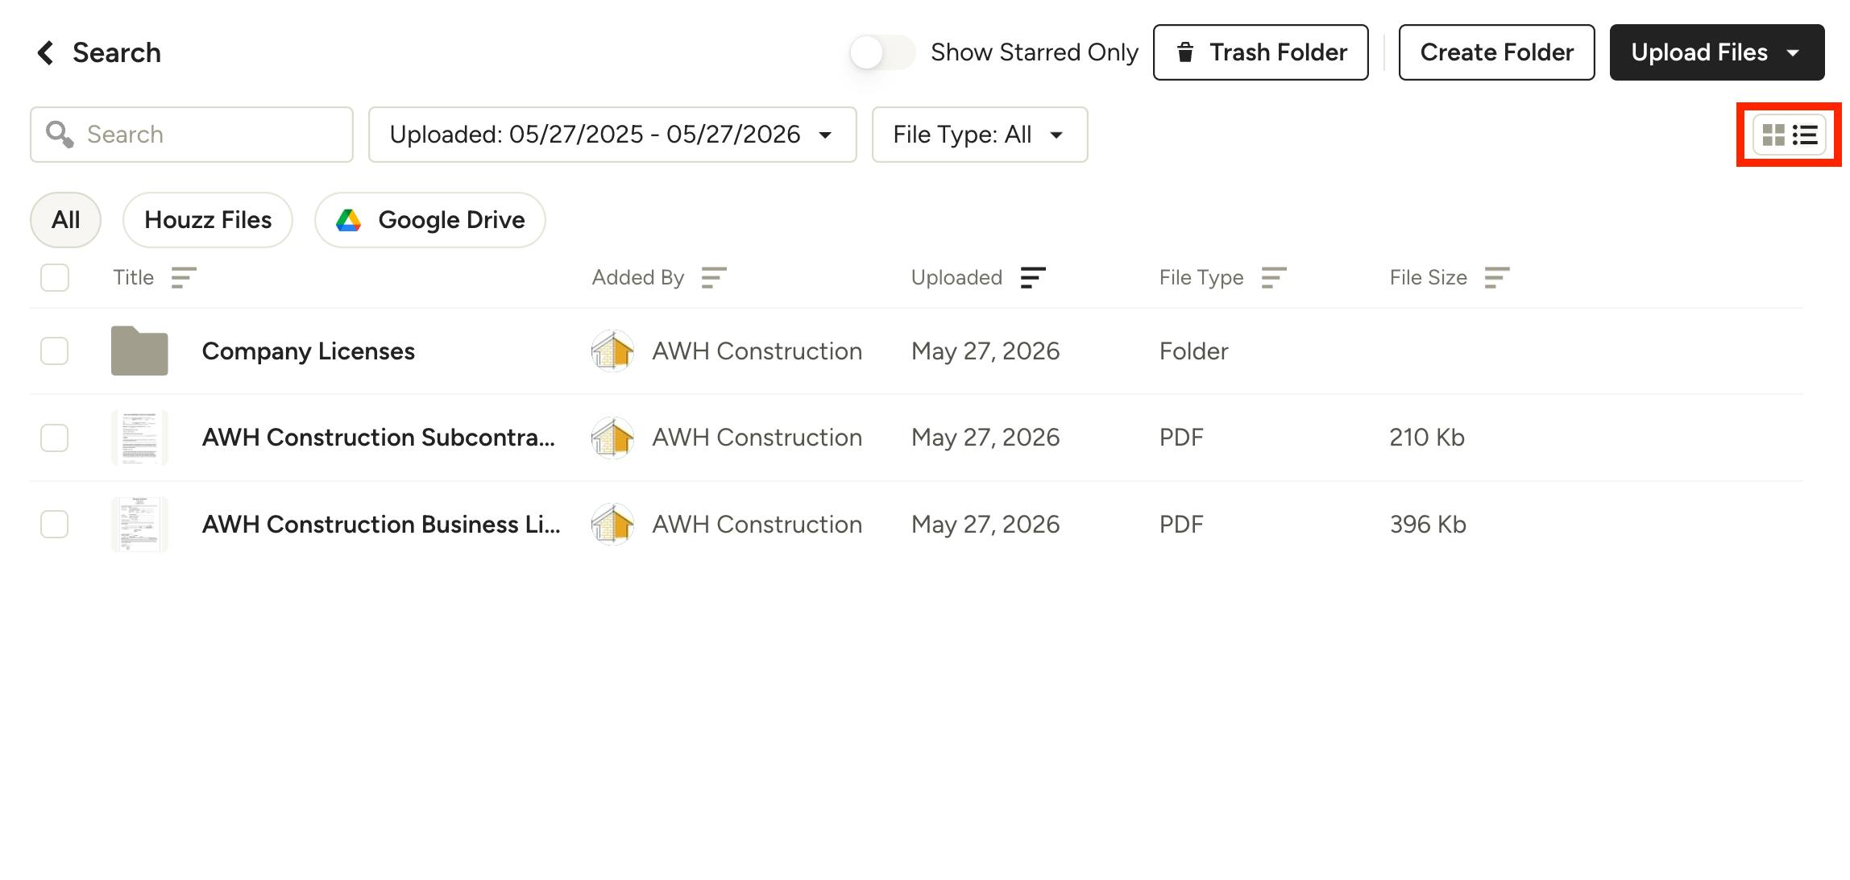Select the Company Licenses row checkbox
This screenshot has width=1850, height=880.
point(55,351)
